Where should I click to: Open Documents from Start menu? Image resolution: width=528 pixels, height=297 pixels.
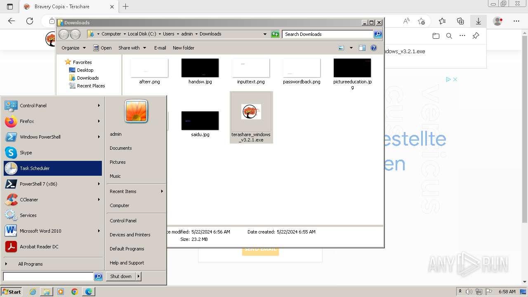(121, 148)
